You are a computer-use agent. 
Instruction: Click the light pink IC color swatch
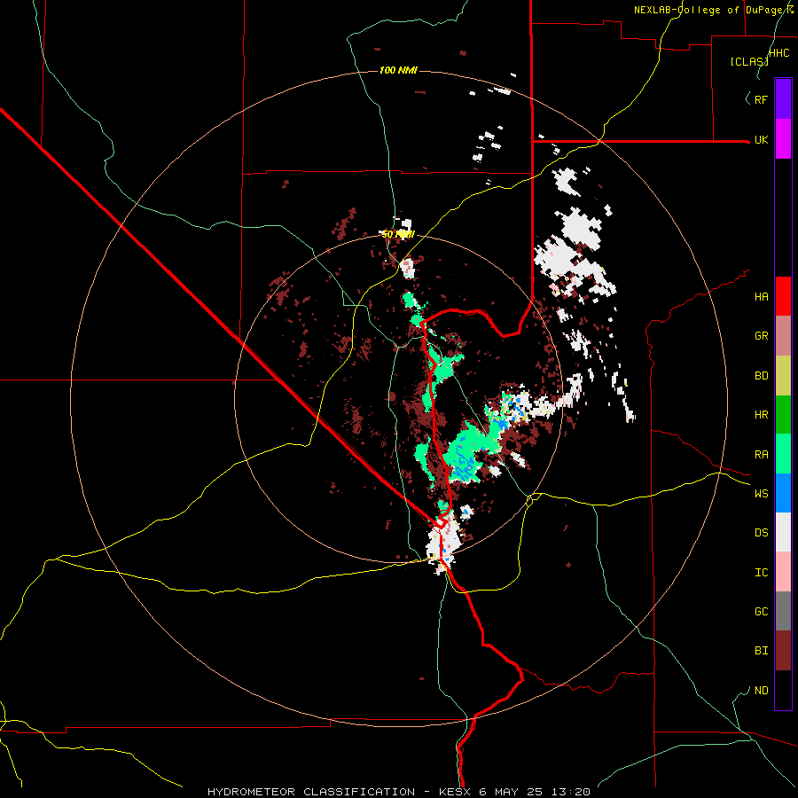[x=783, y=572]
